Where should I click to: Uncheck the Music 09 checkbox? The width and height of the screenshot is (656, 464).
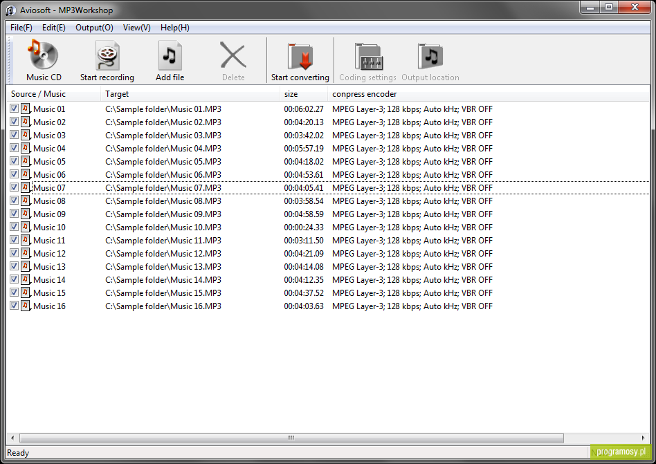[15, 214]
